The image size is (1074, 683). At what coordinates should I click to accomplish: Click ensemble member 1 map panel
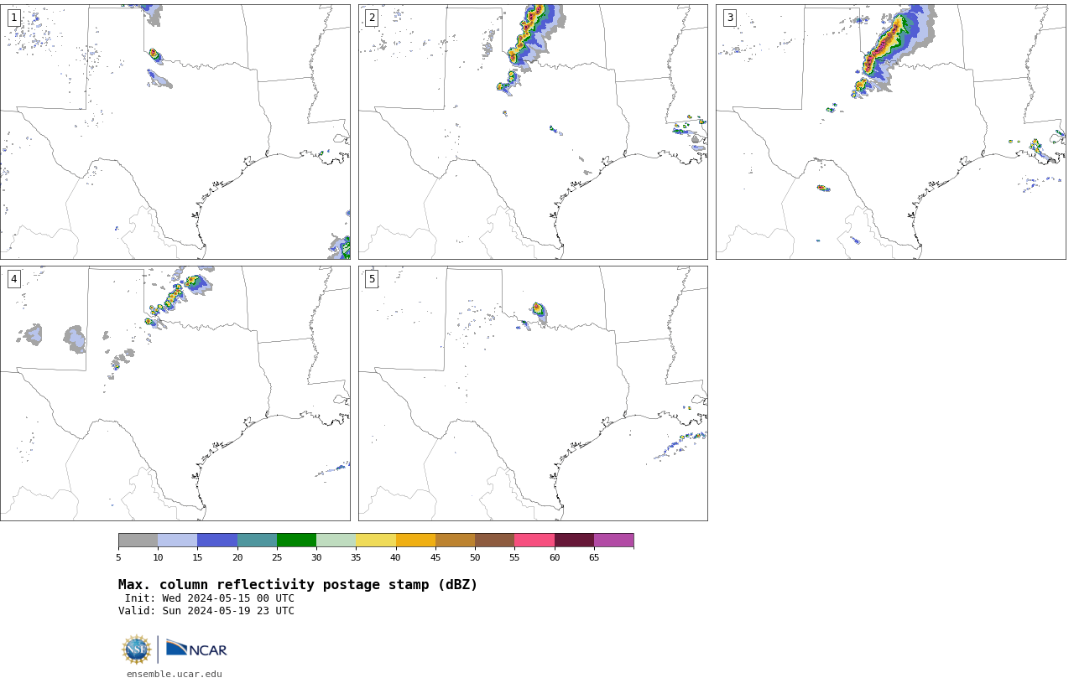(175, 132)
